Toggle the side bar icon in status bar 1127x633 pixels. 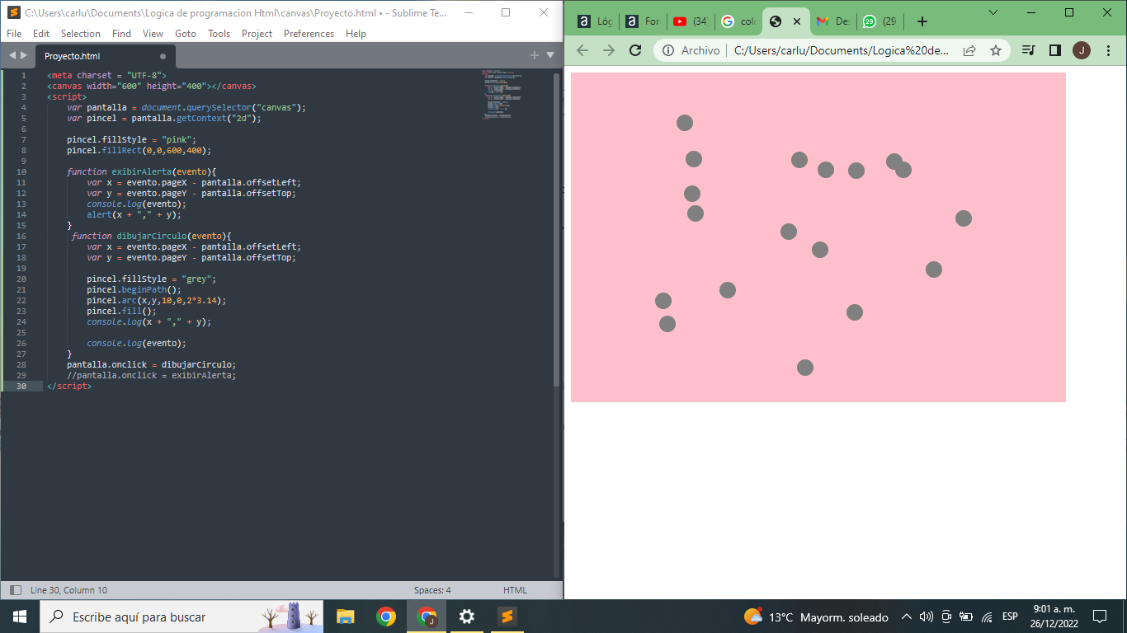(x=15, y=590)
